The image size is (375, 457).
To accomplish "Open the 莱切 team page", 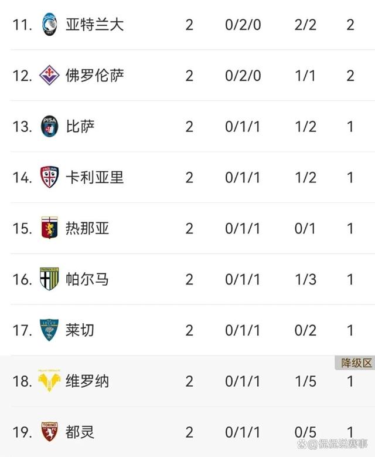I will point(80,330).
